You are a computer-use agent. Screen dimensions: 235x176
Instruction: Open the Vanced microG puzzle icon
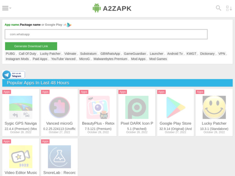[60, 107]
